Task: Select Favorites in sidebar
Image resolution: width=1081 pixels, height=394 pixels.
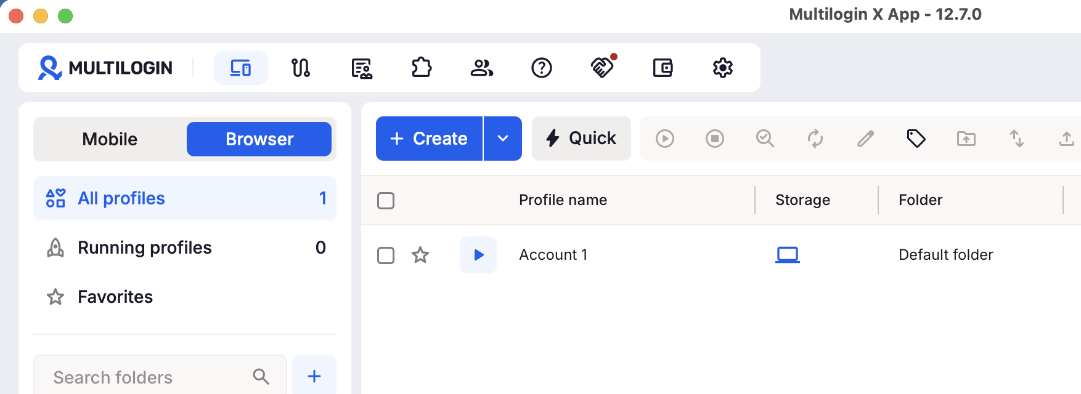Action: [185, 297]
